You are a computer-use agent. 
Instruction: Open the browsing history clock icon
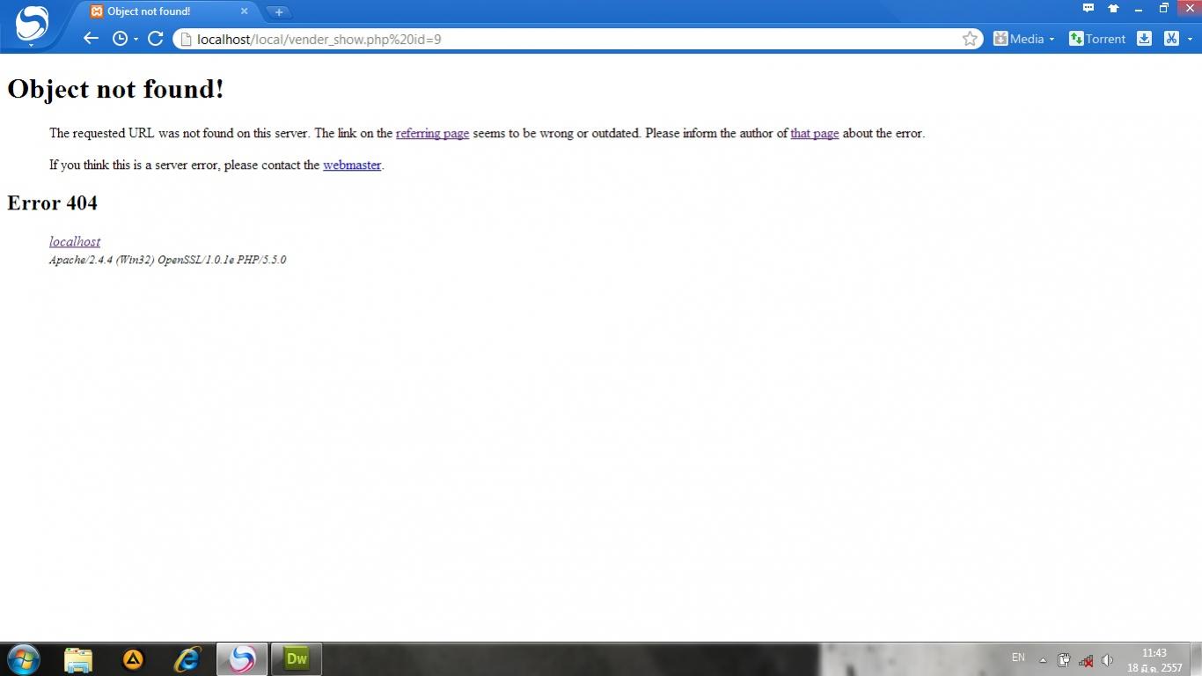[121, 39]
